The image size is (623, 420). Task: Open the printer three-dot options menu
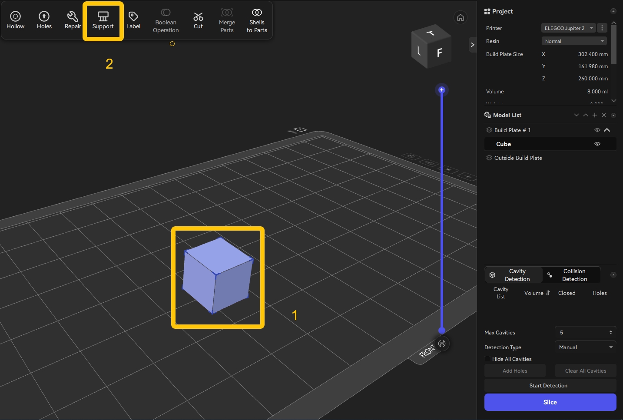point(602,28)
